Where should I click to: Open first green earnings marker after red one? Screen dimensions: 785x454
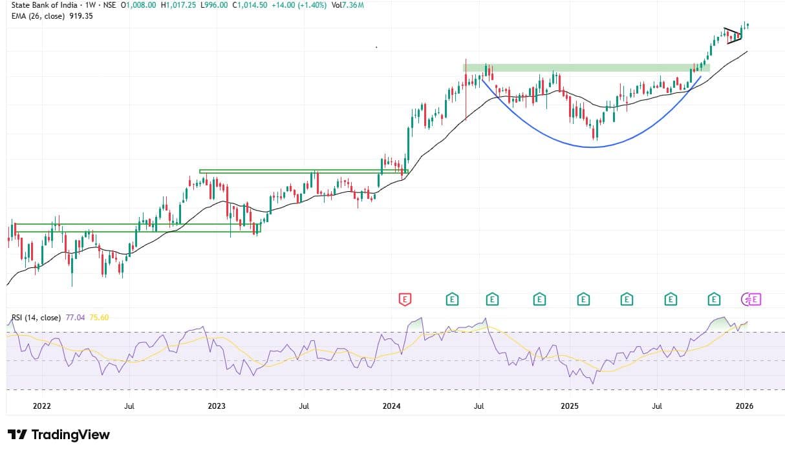tap(452, 299)
